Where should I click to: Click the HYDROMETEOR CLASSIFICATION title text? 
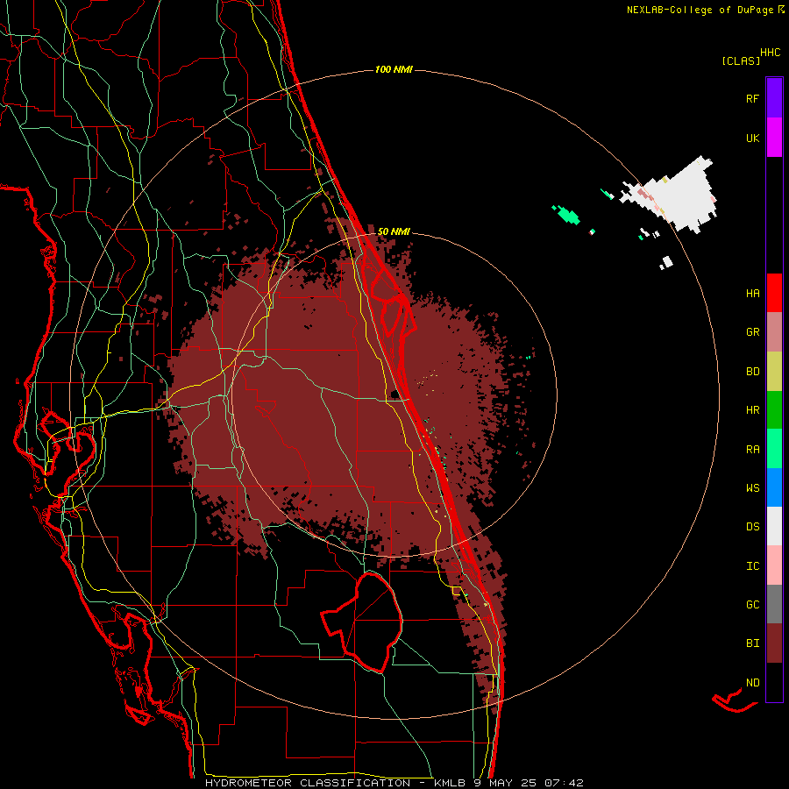(308, 783)
